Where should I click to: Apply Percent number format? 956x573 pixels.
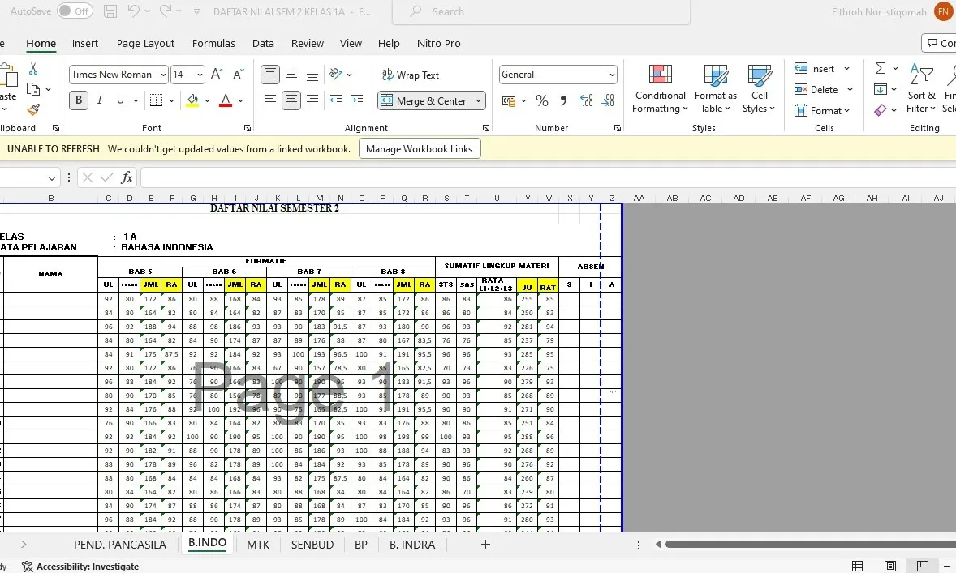541,100
